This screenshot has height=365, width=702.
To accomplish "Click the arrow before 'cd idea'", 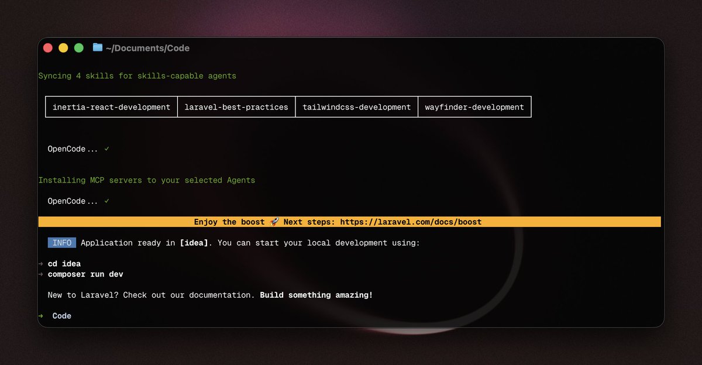I will click(x=41, y=264).
